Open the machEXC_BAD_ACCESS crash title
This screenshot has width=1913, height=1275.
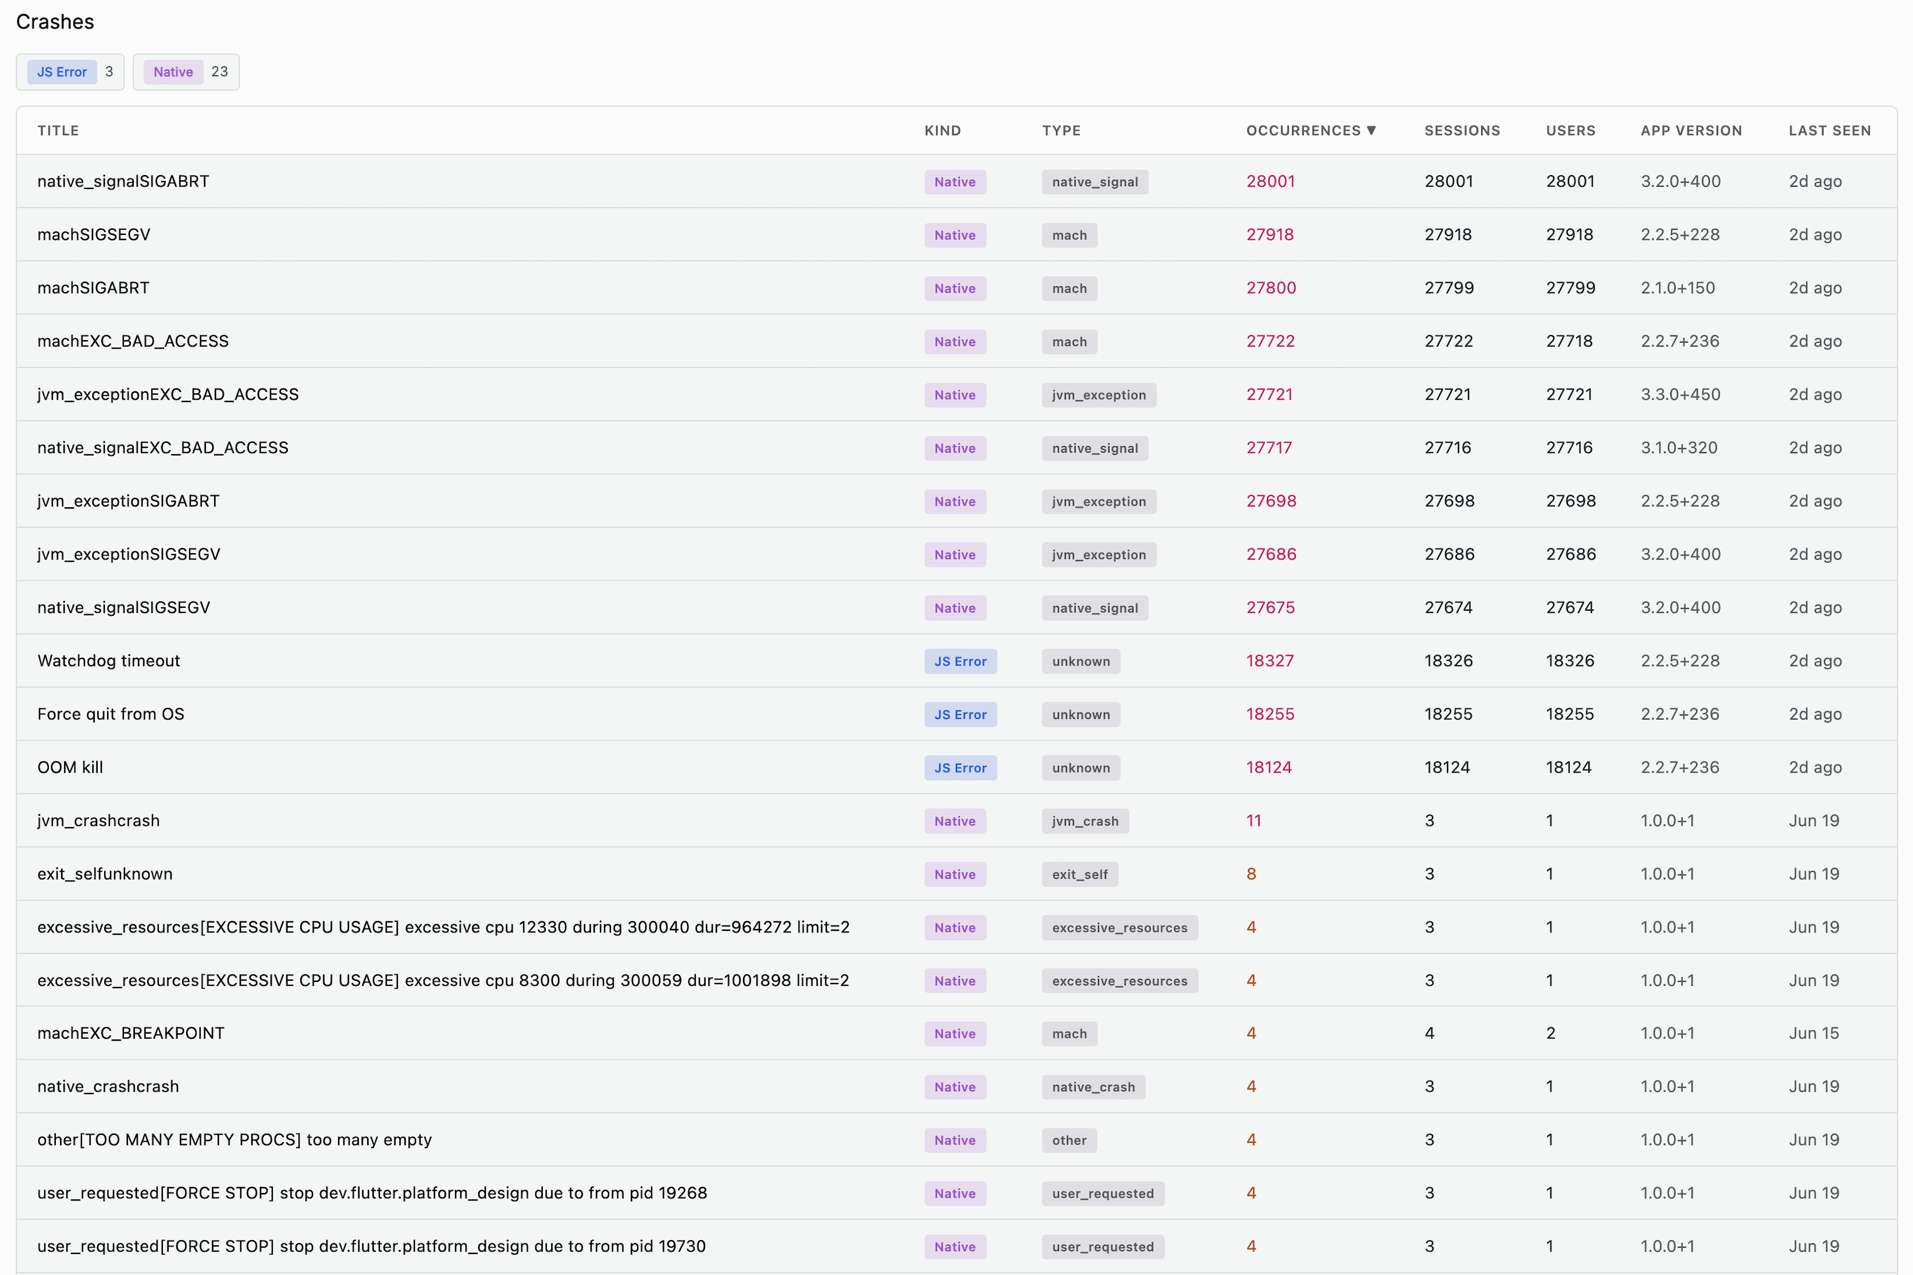tap(133, 341)
